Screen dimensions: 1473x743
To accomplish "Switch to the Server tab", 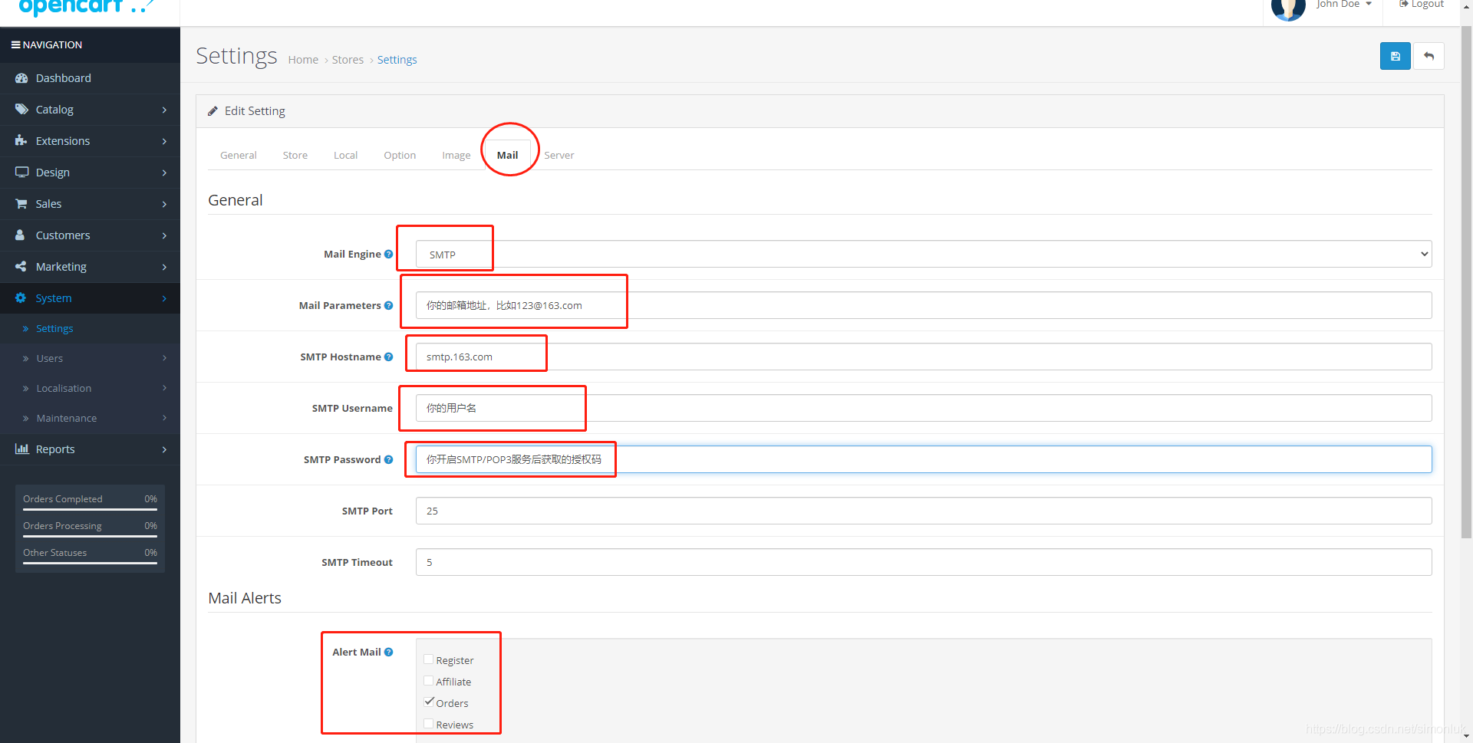I will [x=559, y=155].
